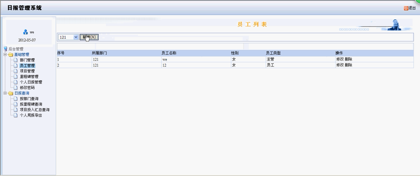This screenshot has height=176, width=420.
Task: Click the page icon next to 修改密码
Action: click(x=15, y=88)
